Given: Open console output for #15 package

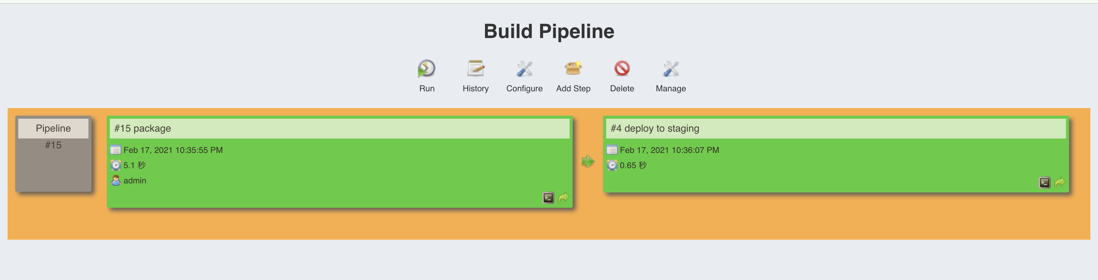Looking at the screenshot, I should click(548, 198).
